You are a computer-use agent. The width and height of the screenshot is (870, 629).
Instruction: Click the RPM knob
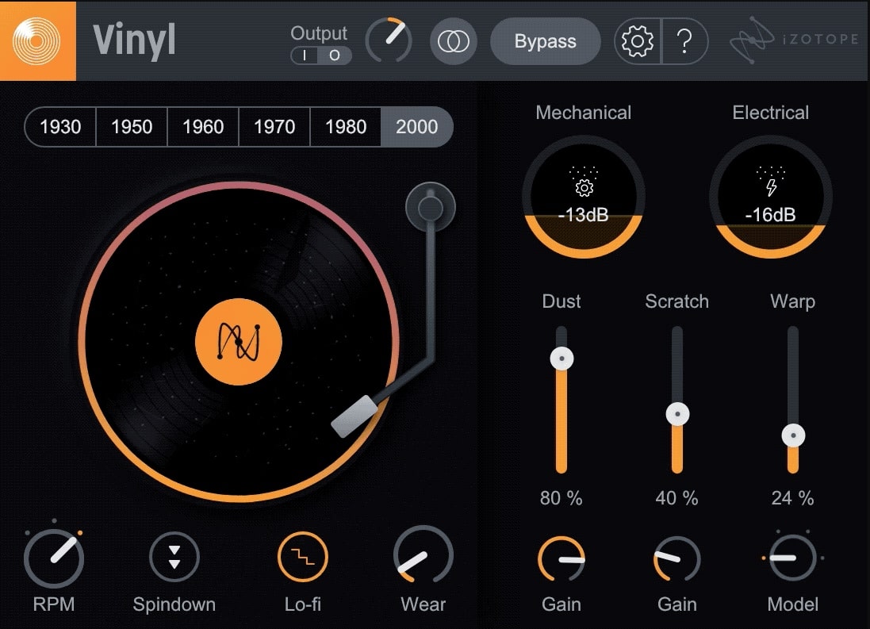point(53,558)
